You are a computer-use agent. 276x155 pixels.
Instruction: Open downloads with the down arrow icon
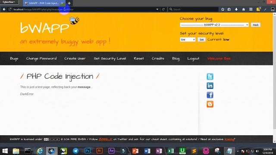pos(236,9)
